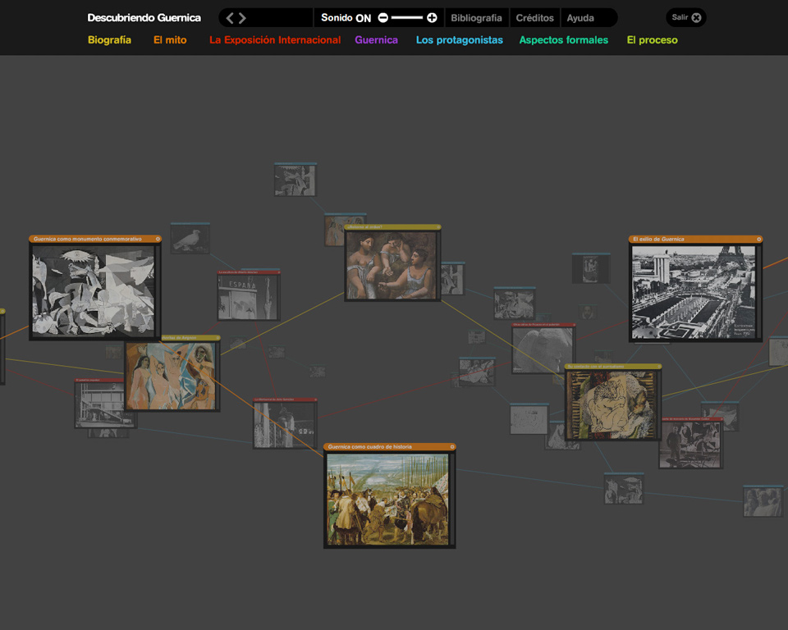
Task: Open the three women painting thumbnail
Action: coord(392,265)
